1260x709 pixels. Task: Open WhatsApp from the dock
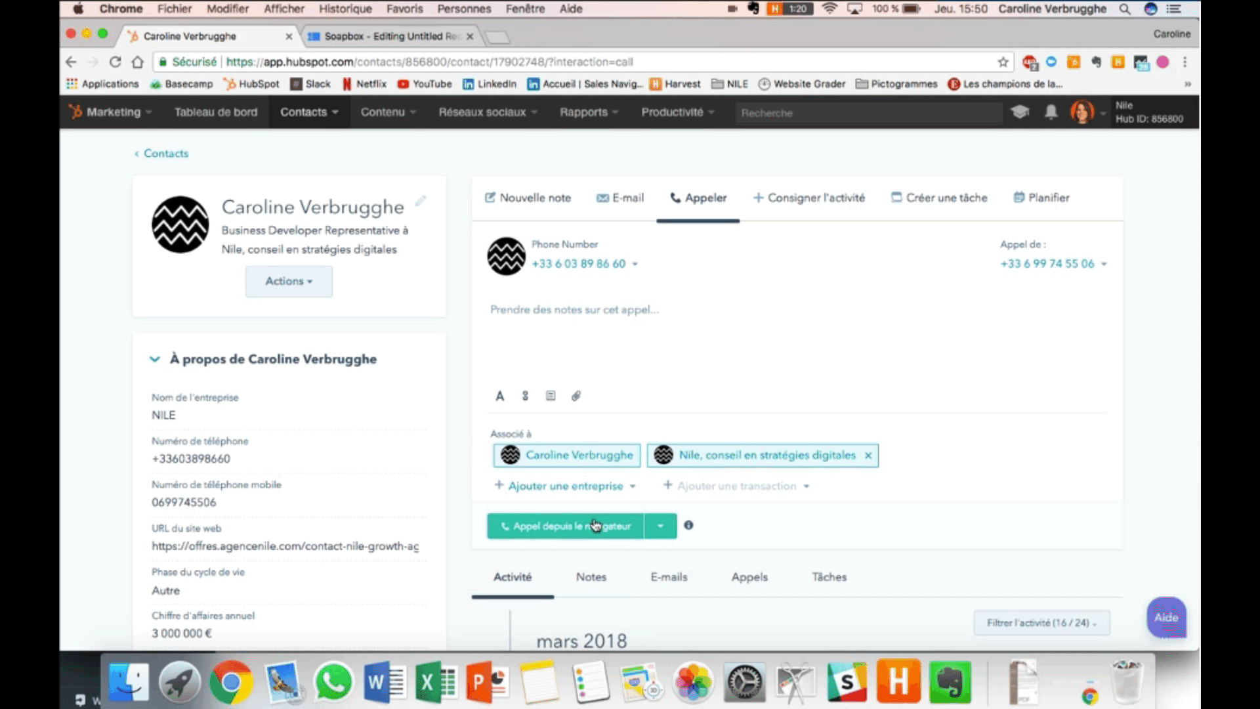333,683
